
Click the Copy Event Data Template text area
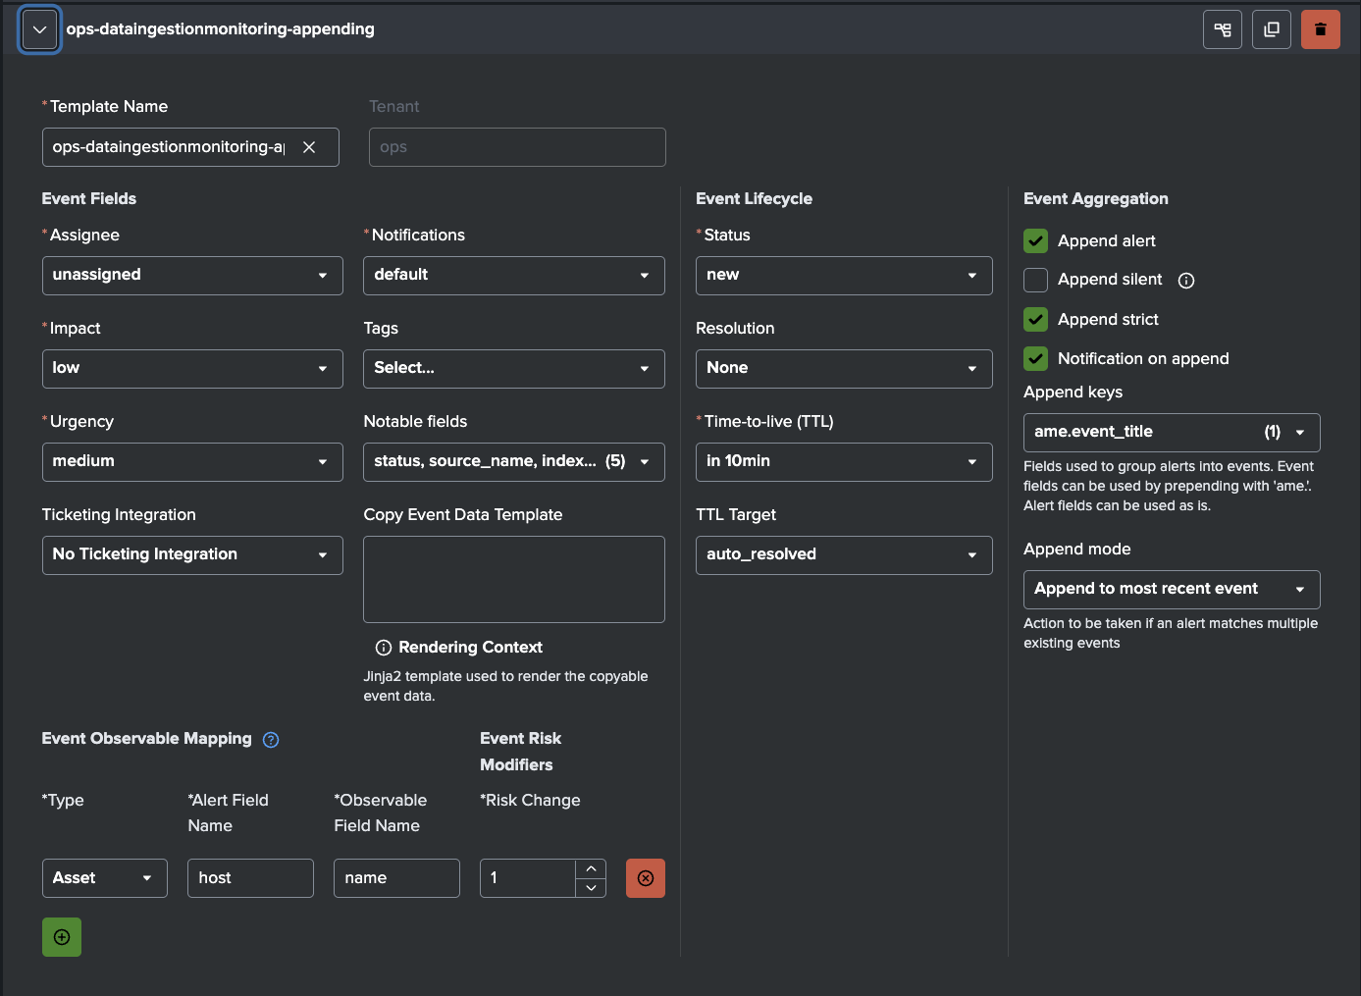point(513,579)
